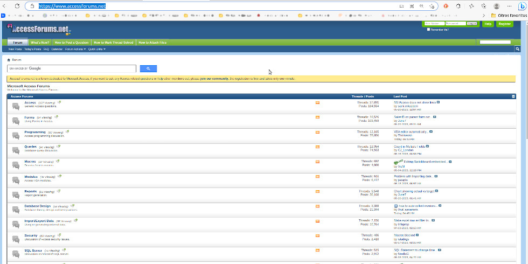Click the Access forum speech-bubble icon
This screenshot has width=528, height=264.
(16, 106)
